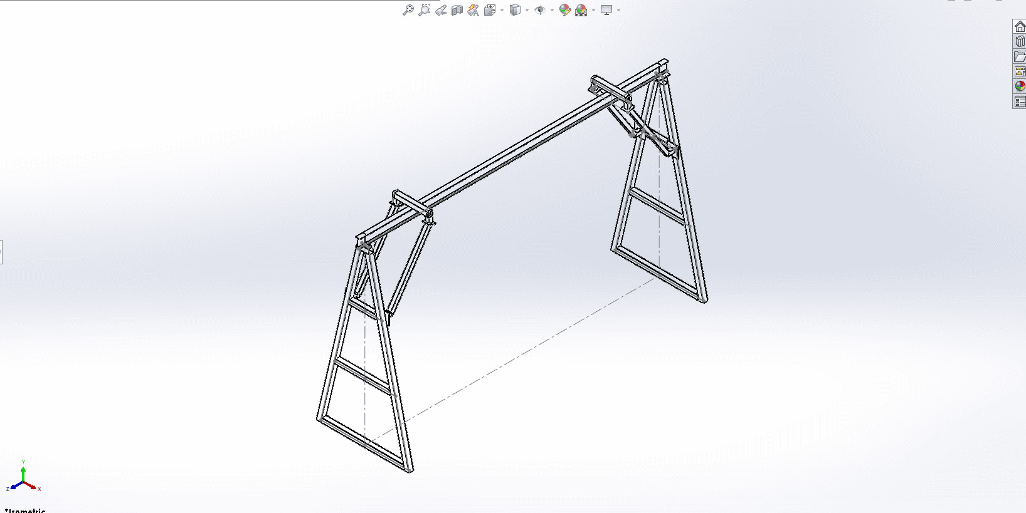
Task: Open SOLIDWORKS Resources home tab
Action: click(1020, 26)
